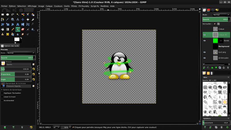The image size is (231, 130).
Task: Open the FX-Foundry menu
Action: pyautogui.click(x=84, y=6)
